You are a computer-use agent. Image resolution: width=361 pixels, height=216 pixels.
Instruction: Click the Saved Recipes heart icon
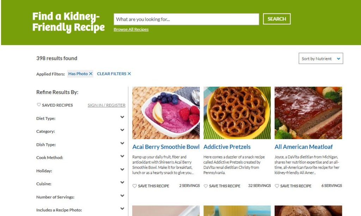(x=39, y=105)
